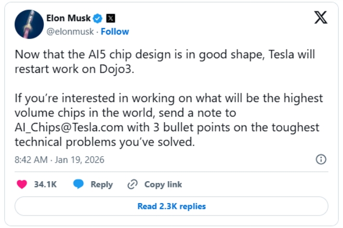Open the Read 2.3K replies button

point(171,206)
